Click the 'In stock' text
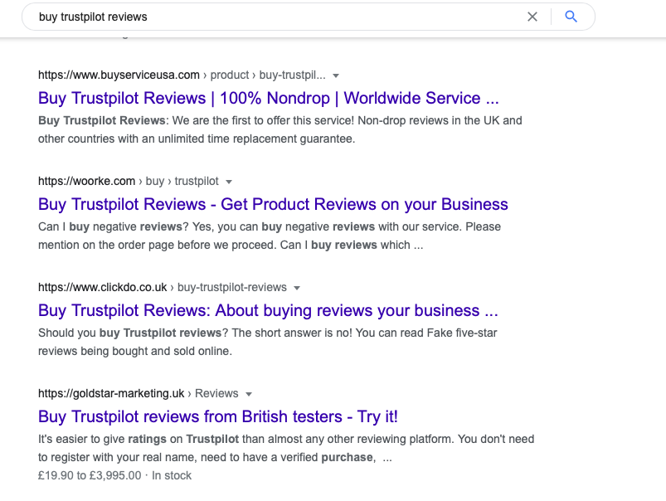The height and width of the screenshot is (501, 666). [x=172, y=475]
